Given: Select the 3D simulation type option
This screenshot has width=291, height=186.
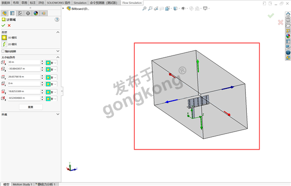Looking at the screenshot, I should (9, 37).
